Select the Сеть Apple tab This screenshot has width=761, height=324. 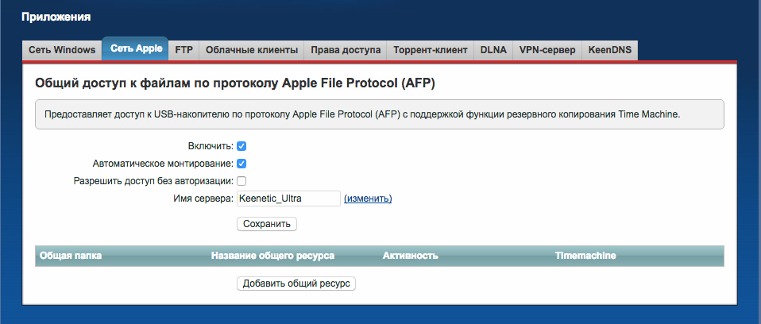(136, 49)
